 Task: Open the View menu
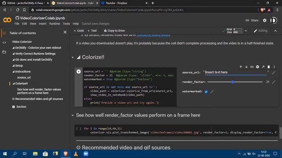click(x=33, y=24)
